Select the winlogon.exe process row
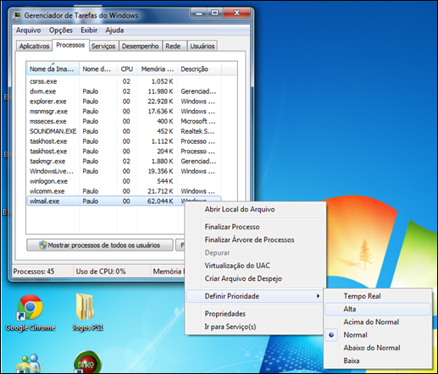The height and width of the screenshot is (374, 438). tap(124, 181)
